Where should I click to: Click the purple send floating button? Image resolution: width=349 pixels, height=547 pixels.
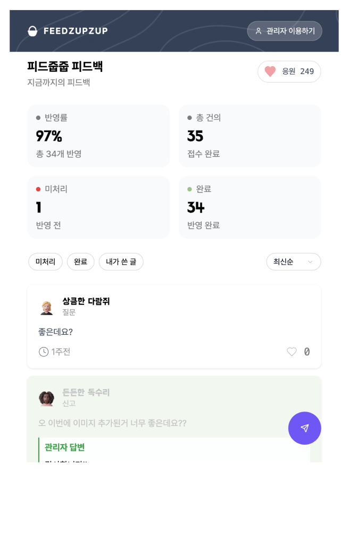[x=304, y=428]
